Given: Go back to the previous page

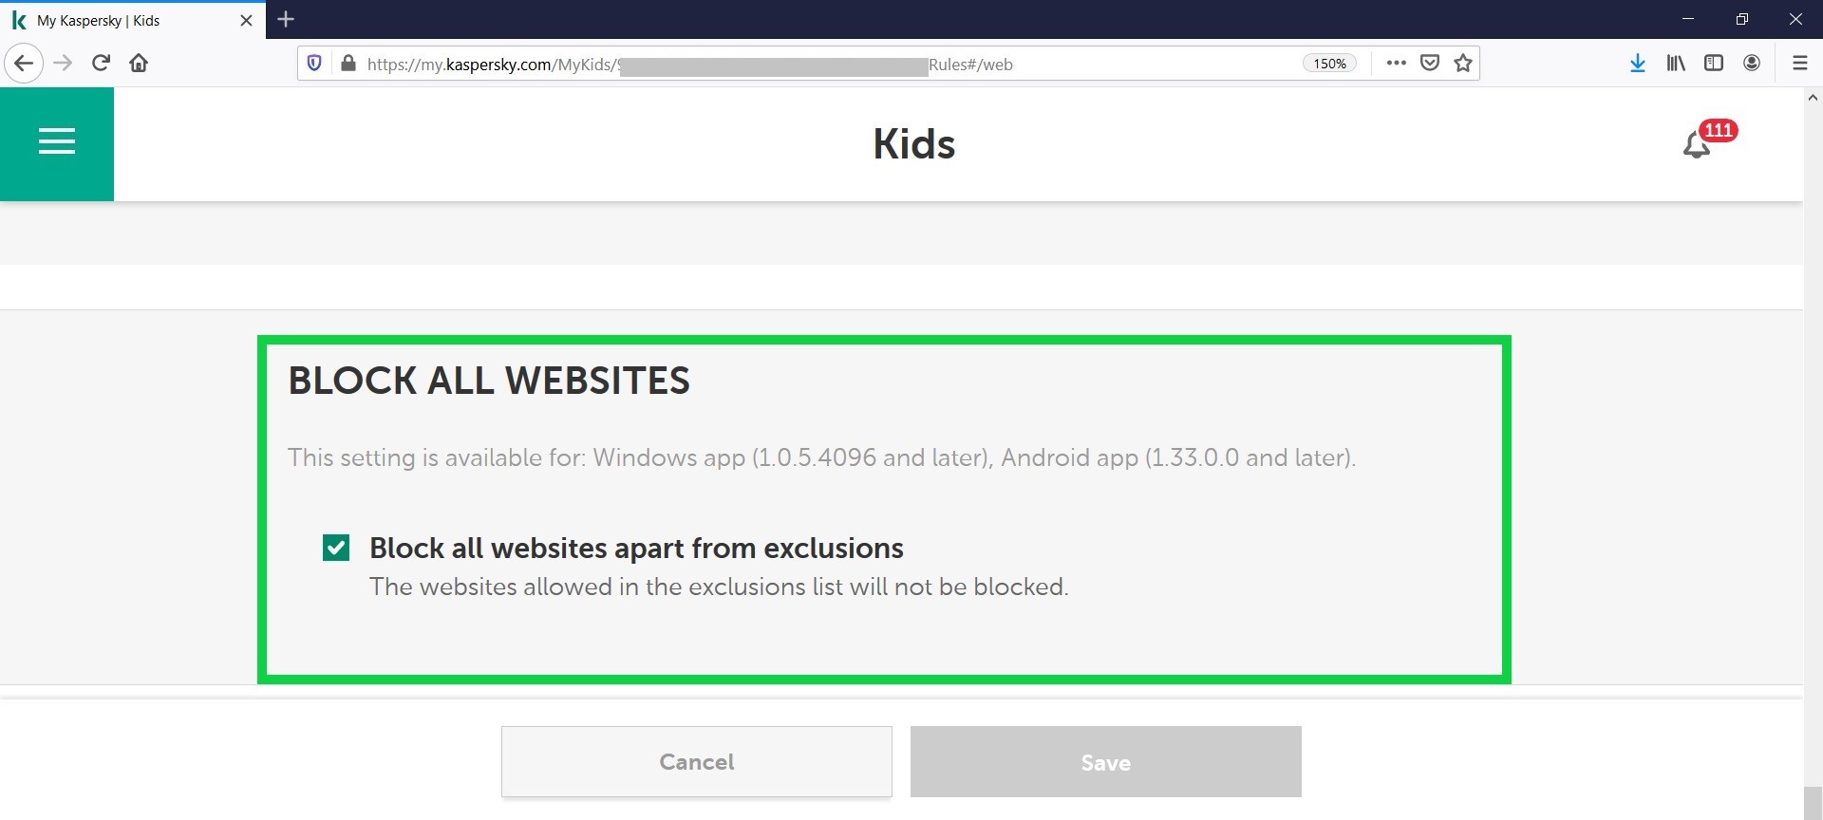Looking at the screenshot, I should [x=24, y=64].
